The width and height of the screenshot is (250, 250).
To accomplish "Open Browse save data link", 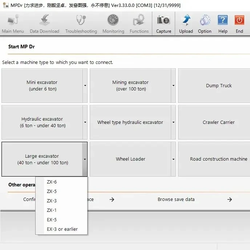I will pyautogui.click(x=176, y=199).
